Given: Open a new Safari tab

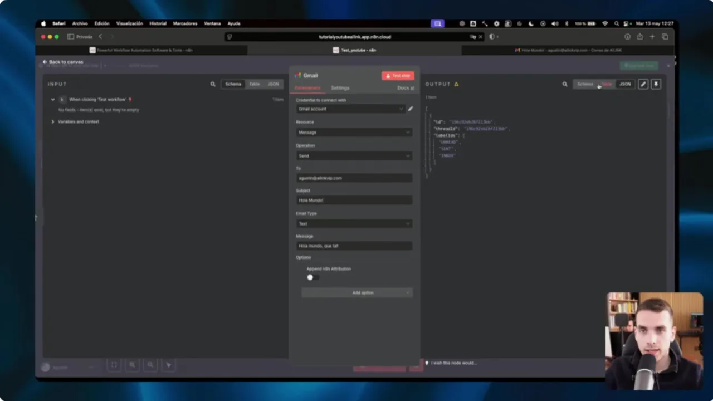Looking at the screenshot, I should pyautogui.click(x=652, y=37).
